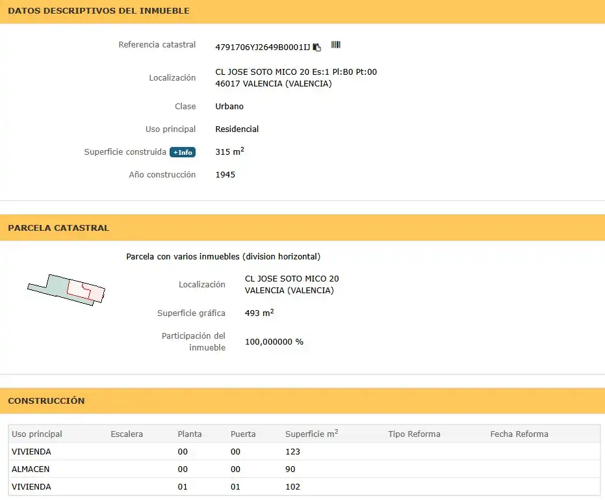The height and width of the screenshot is (500, 605).
Task: Select the surface value 123
Action: 292,451
